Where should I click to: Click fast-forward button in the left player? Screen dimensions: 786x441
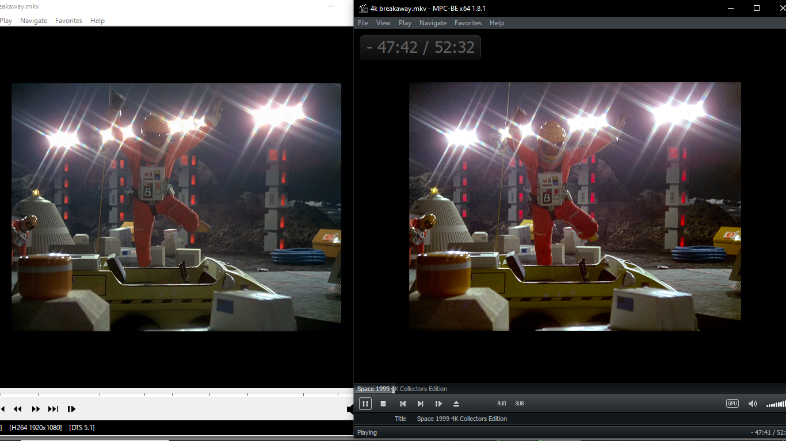[x=36, y=409]
